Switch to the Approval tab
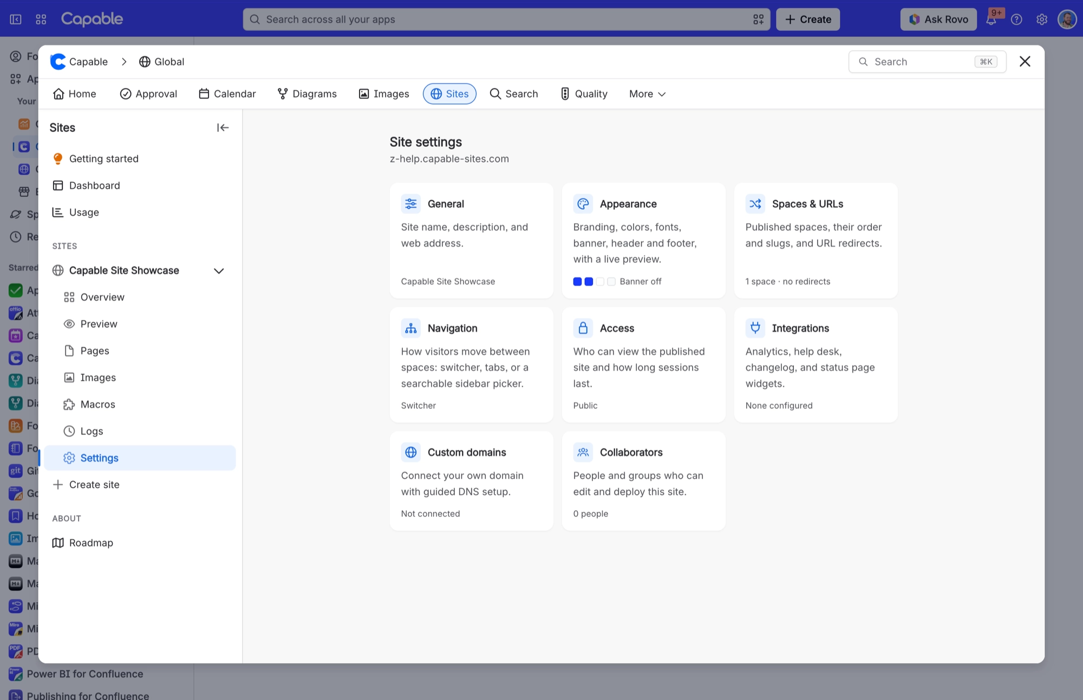 pos(148,94)
